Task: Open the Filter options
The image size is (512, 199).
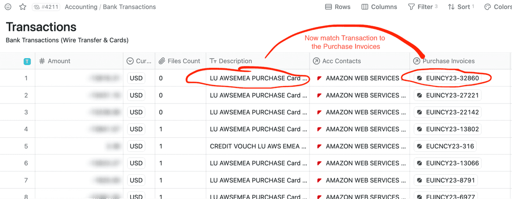Action: (423, 7)
